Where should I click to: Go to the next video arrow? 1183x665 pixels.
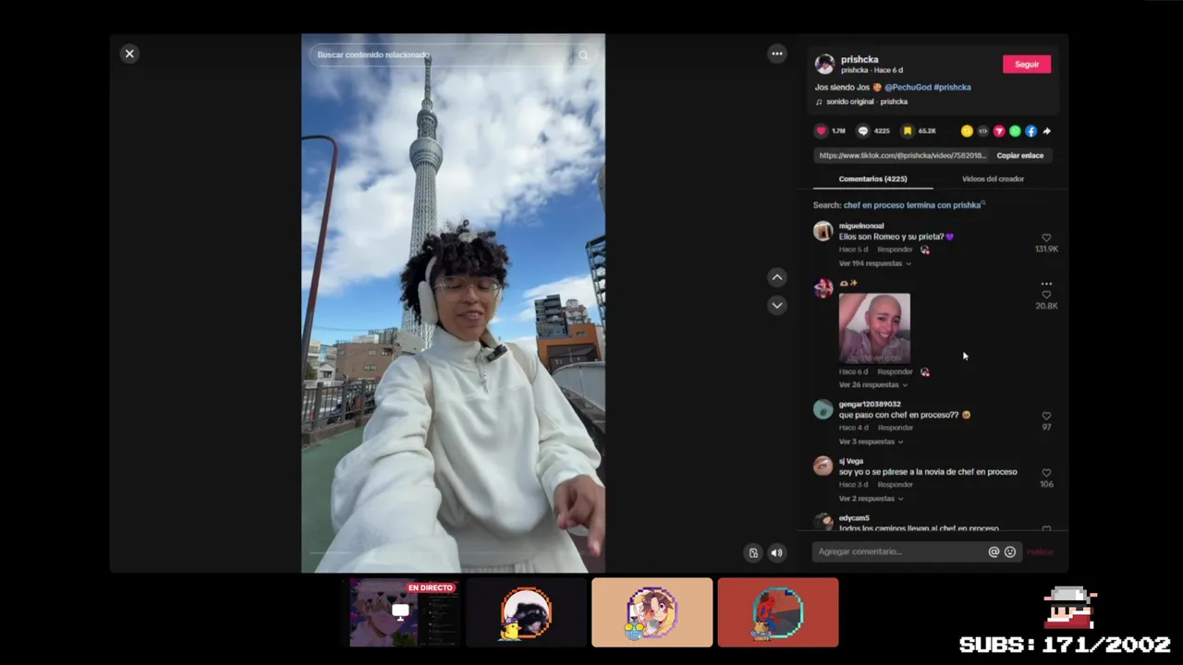(777, 305)
